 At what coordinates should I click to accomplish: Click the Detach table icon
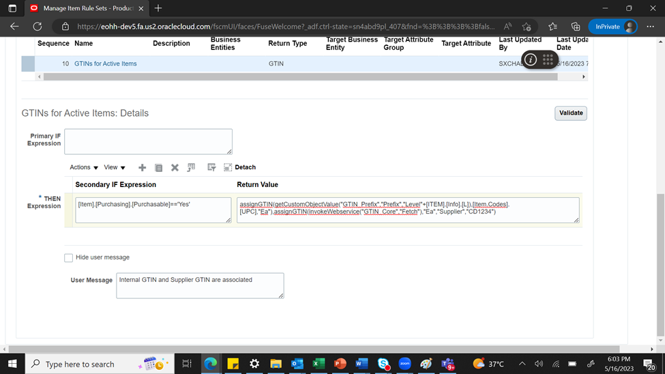[228, 167]
